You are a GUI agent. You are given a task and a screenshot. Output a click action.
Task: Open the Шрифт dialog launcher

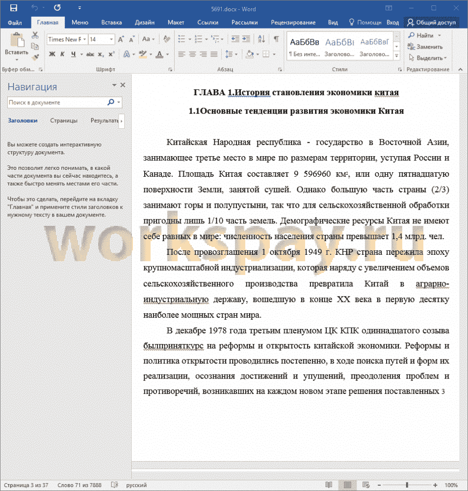[170, 70]
